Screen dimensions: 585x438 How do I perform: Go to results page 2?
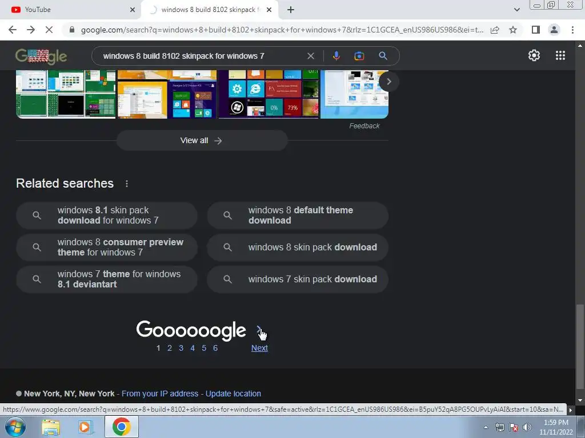[169, 348]
